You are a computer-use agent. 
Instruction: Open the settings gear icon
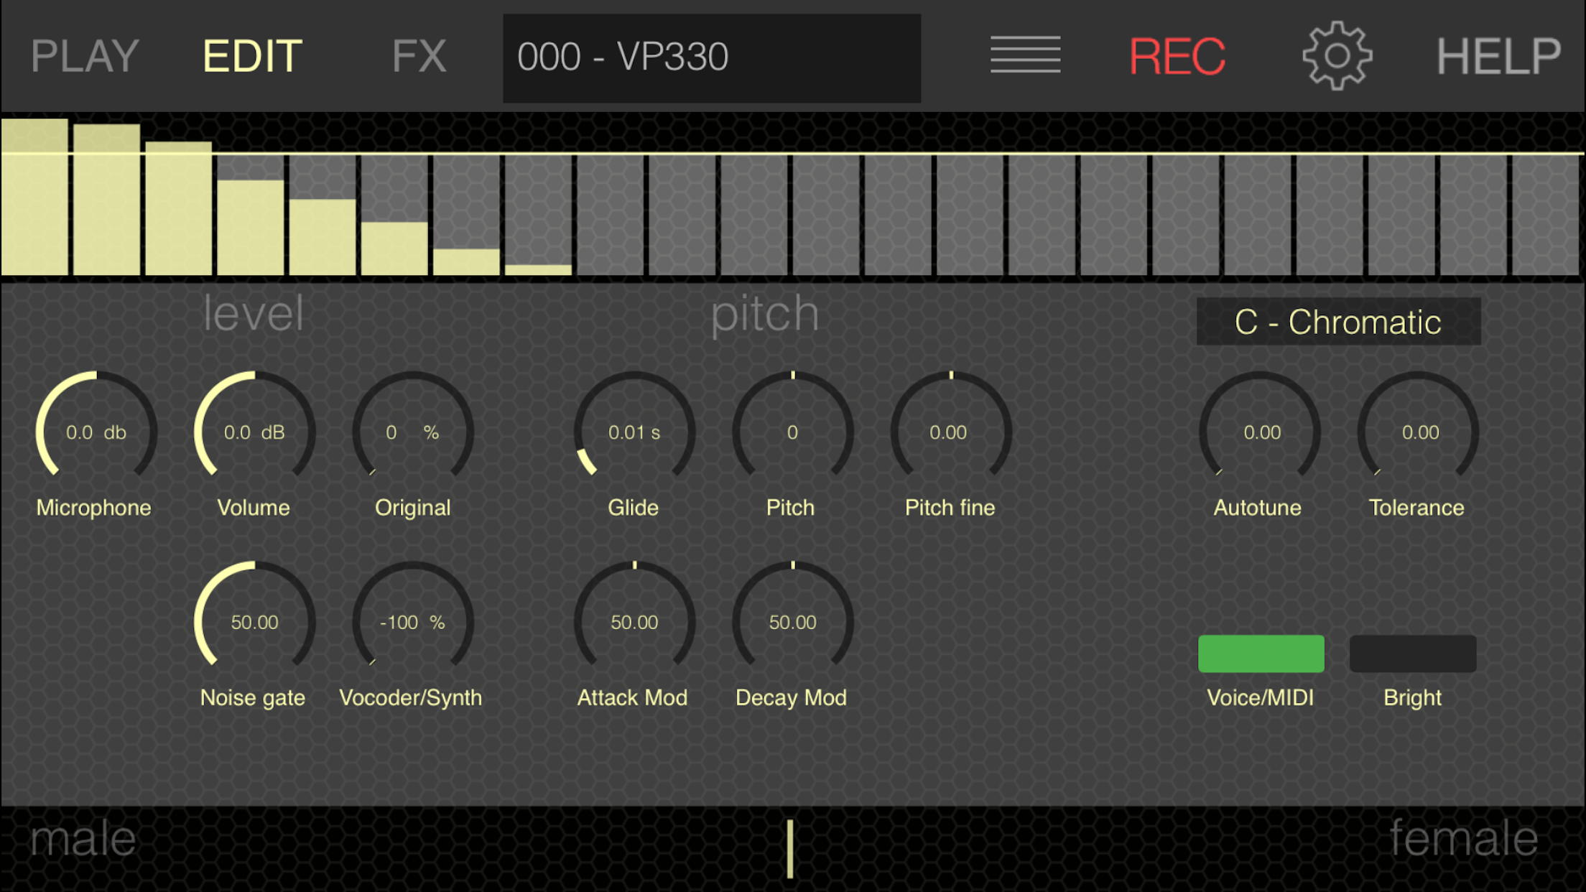tap(1337, 56)
